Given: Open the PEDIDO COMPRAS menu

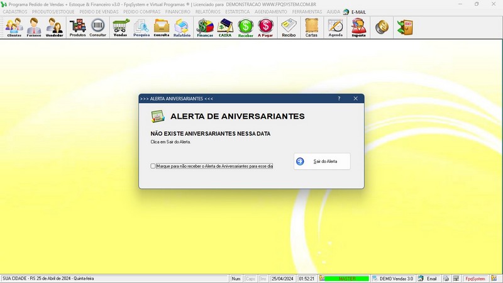Looking at the screenshot, I should point(142,12).
